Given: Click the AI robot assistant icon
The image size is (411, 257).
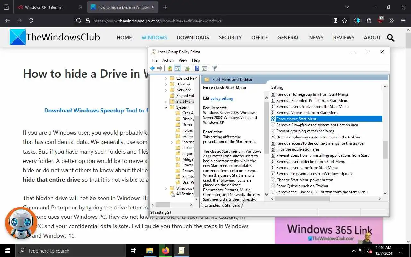Looking at the screenshot, I should click(21, 223).
